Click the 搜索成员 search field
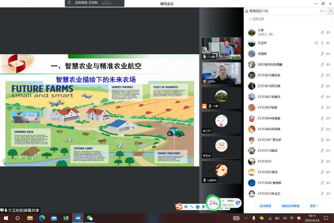Viewport: 334px width, 223px height. 287,19
